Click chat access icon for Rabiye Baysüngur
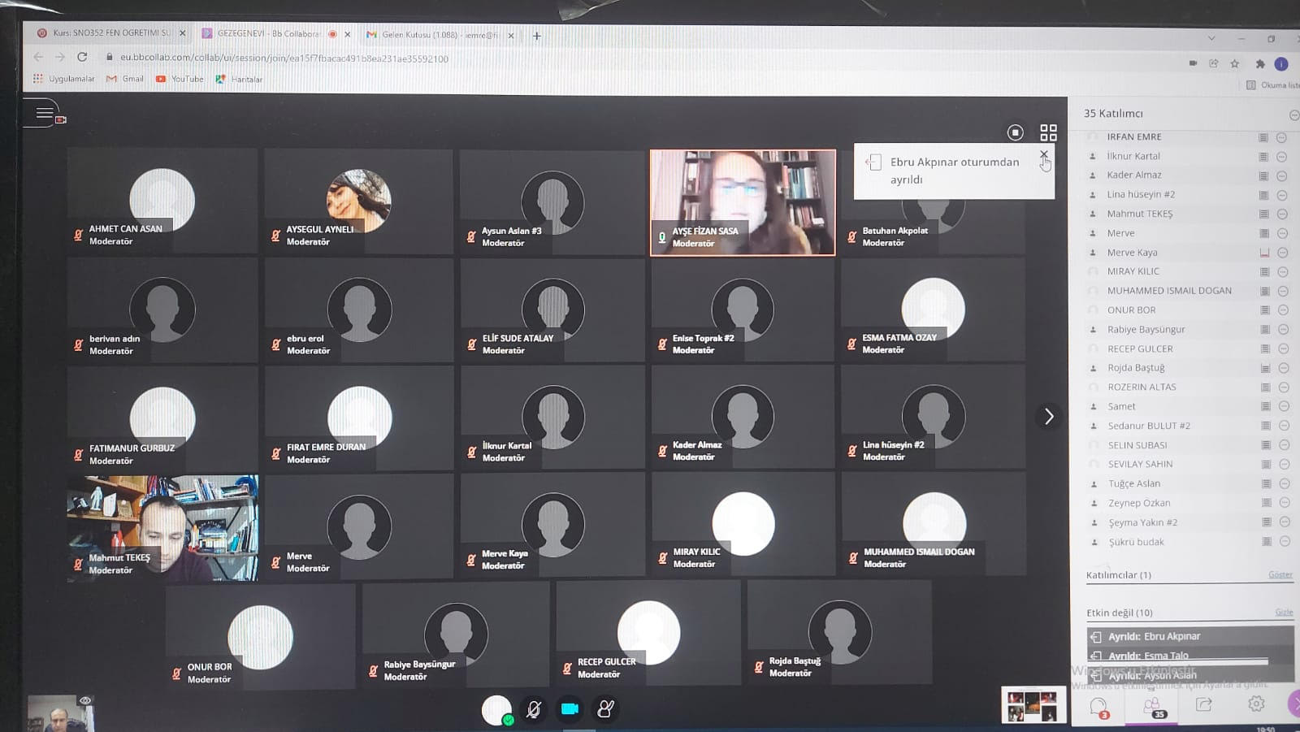Screen dimensions: 1300x732 coord(1265,329)
